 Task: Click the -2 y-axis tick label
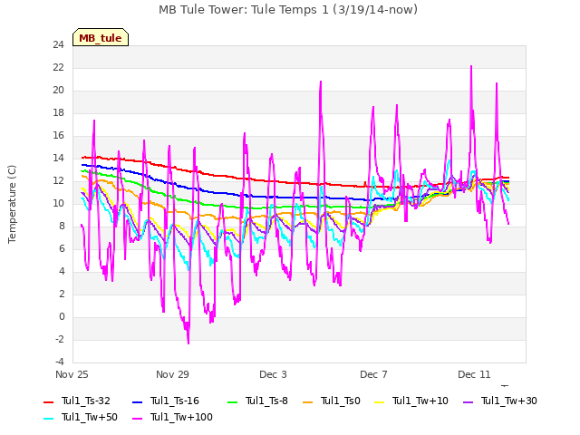click(x=60, y=339)
